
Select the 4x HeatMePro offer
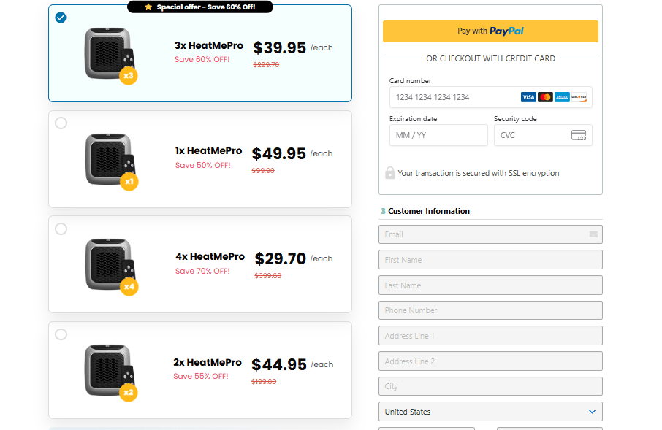point(61,229)
